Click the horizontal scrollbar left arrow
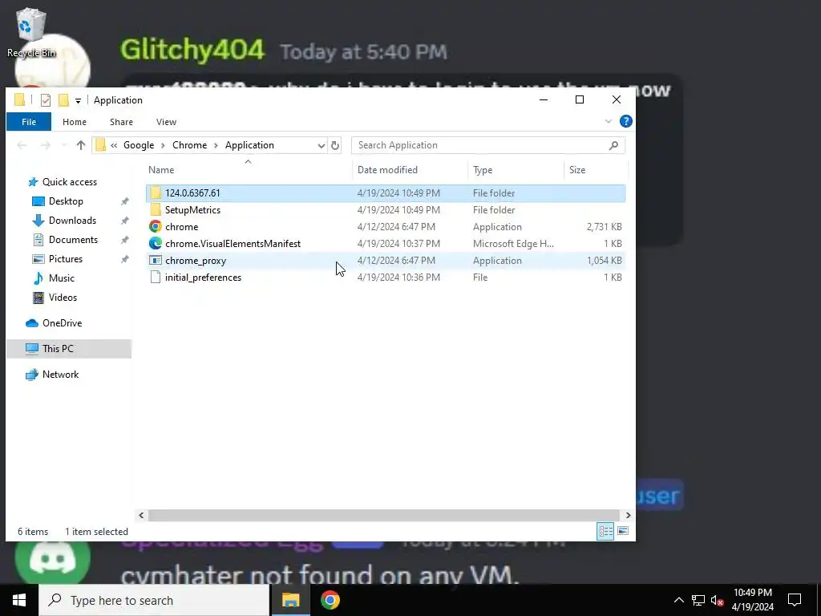Viewport: 821px width, 616px height. (x=141, y=516)
